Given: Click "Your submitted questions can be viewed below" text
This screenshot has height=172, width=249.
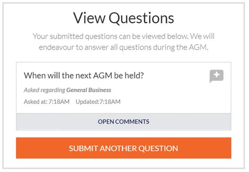Looking at the screenshot, I should point(109,36).
